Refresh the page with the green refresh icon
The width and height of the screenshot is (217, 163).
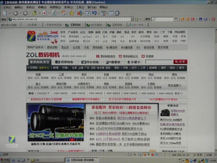pyautogui.click(x=54, y=13)
